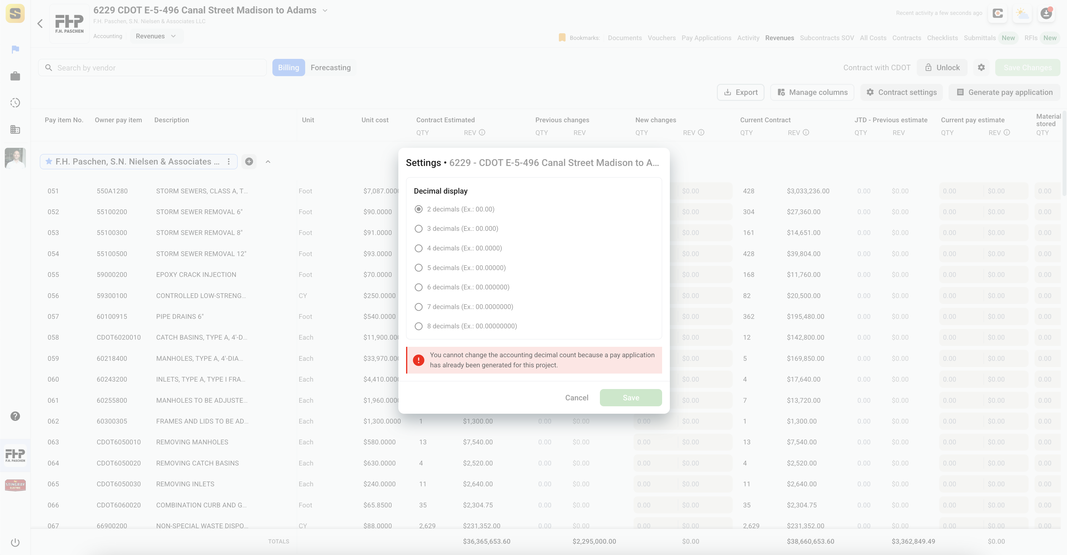Select the Stingray Electric company logo
This screenshot has width=1067, height=555.
point(15,485)
